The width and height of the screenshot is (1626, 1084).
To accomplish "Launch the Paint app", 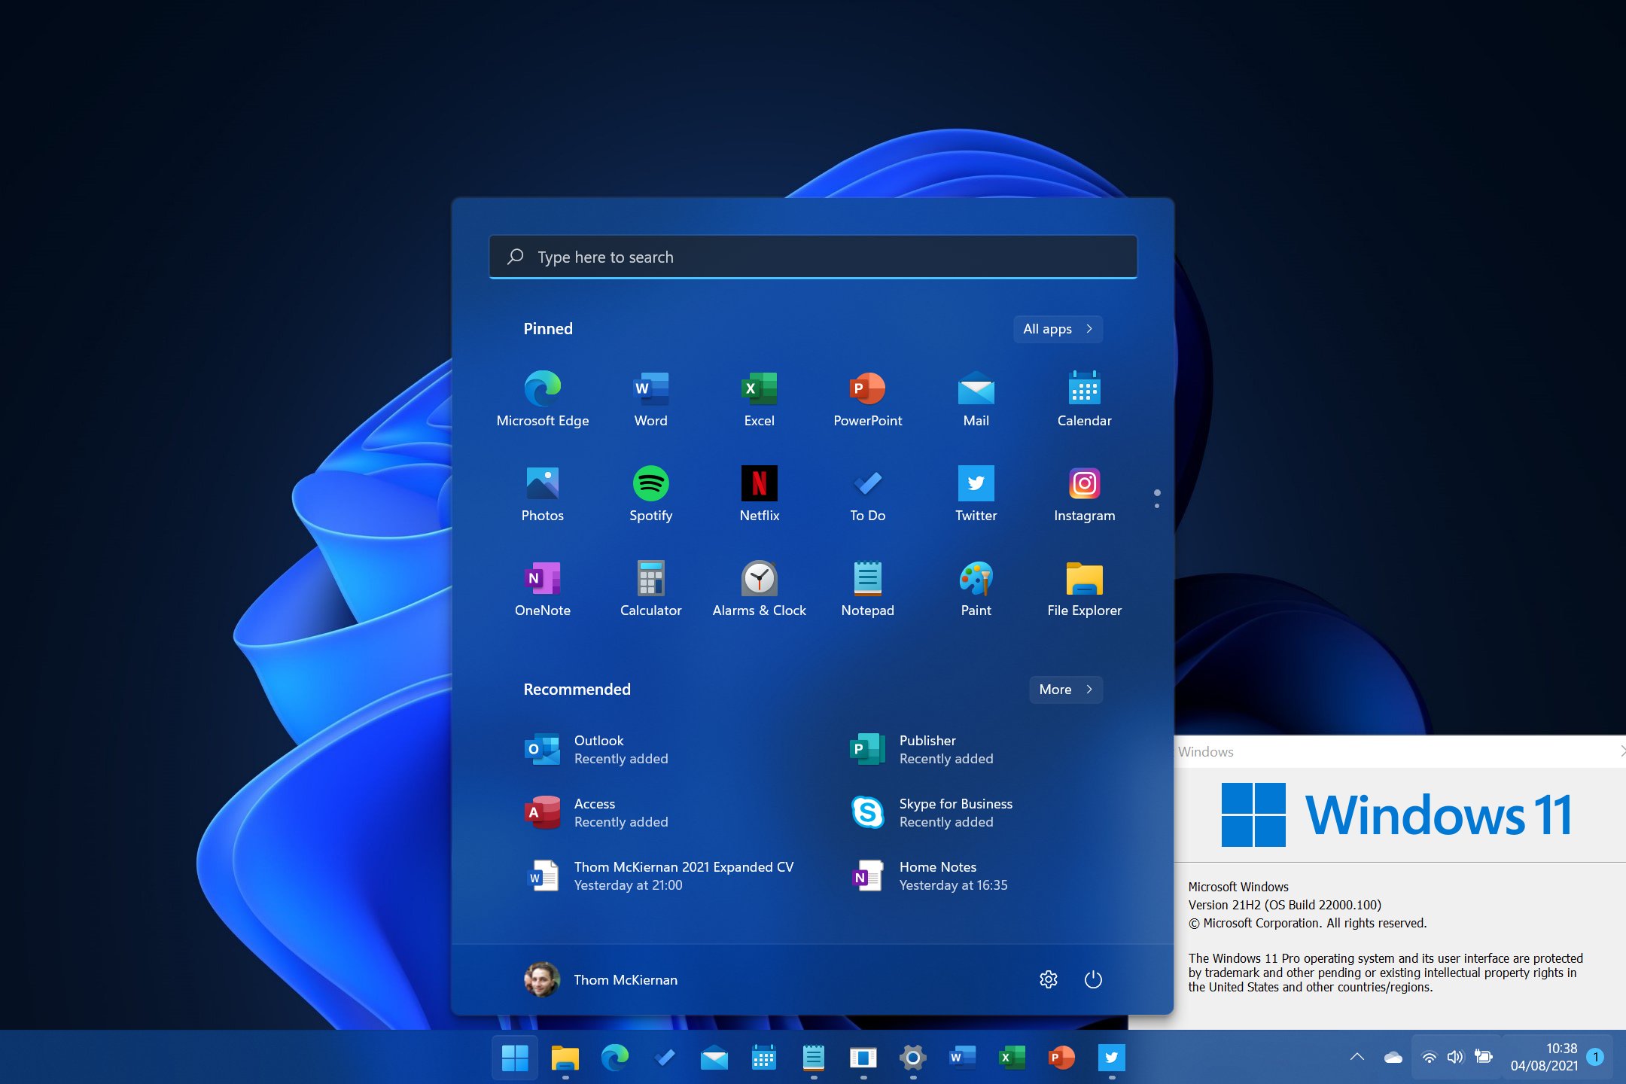I will (976, 589).
